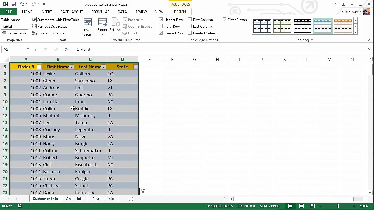Select cell containing Eisenbarth
The width and height of the screenshot is (374, 210).
(x=90, y=164)
